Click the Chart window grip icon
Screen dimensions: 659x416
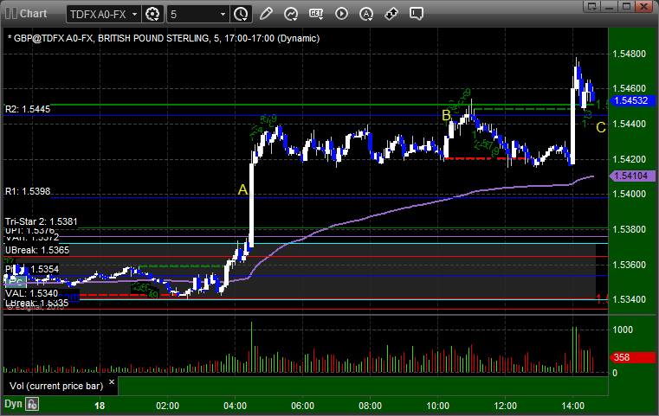pyautogui.click(x=11, y=14)
